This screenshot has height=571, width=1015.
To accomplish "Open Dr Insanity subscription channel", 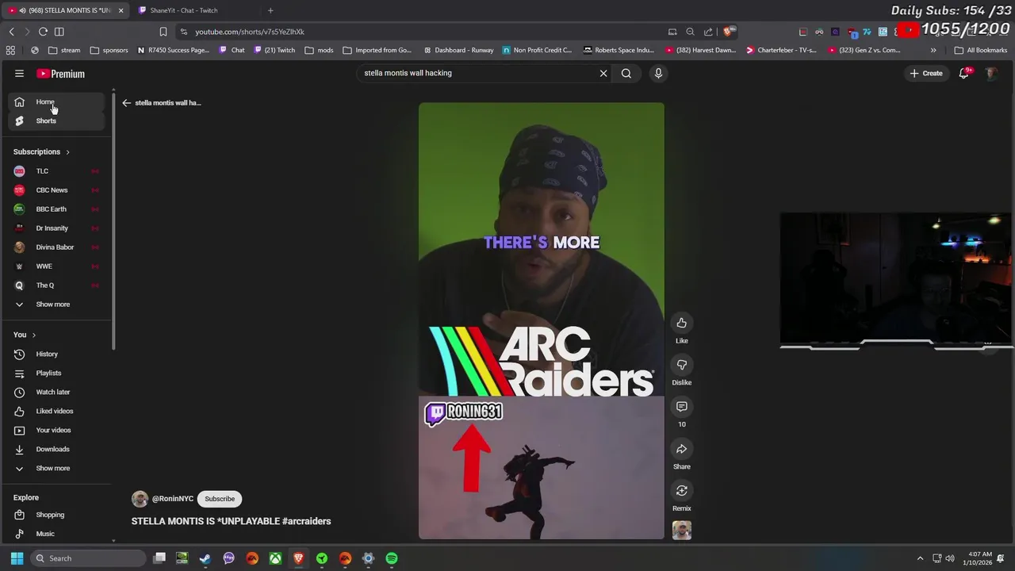I will pyautogui.click(x=57, y=228).
